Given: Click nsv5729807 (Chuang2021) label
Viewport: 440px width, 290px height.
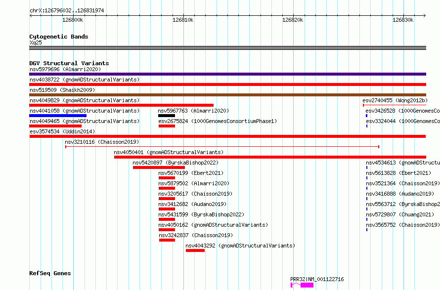Looking at the screenshot, I should pos(400,214).
